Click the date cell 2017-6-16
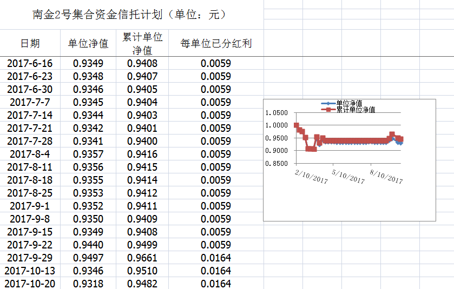This screenshot has width=454, height=289. click(x=30, y=63)
